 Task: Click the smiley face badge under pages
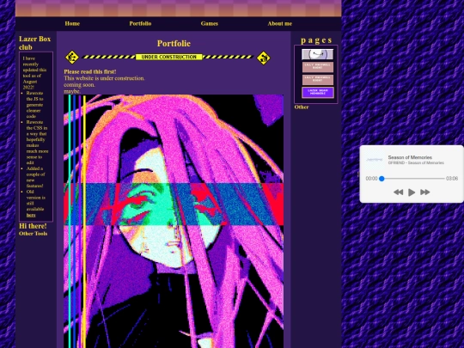tap(318, 54)
